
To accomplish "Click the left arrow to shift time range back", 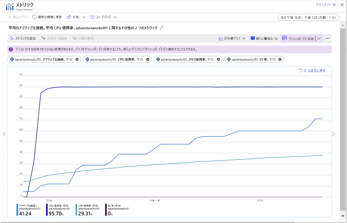I will tap(4, 134).
